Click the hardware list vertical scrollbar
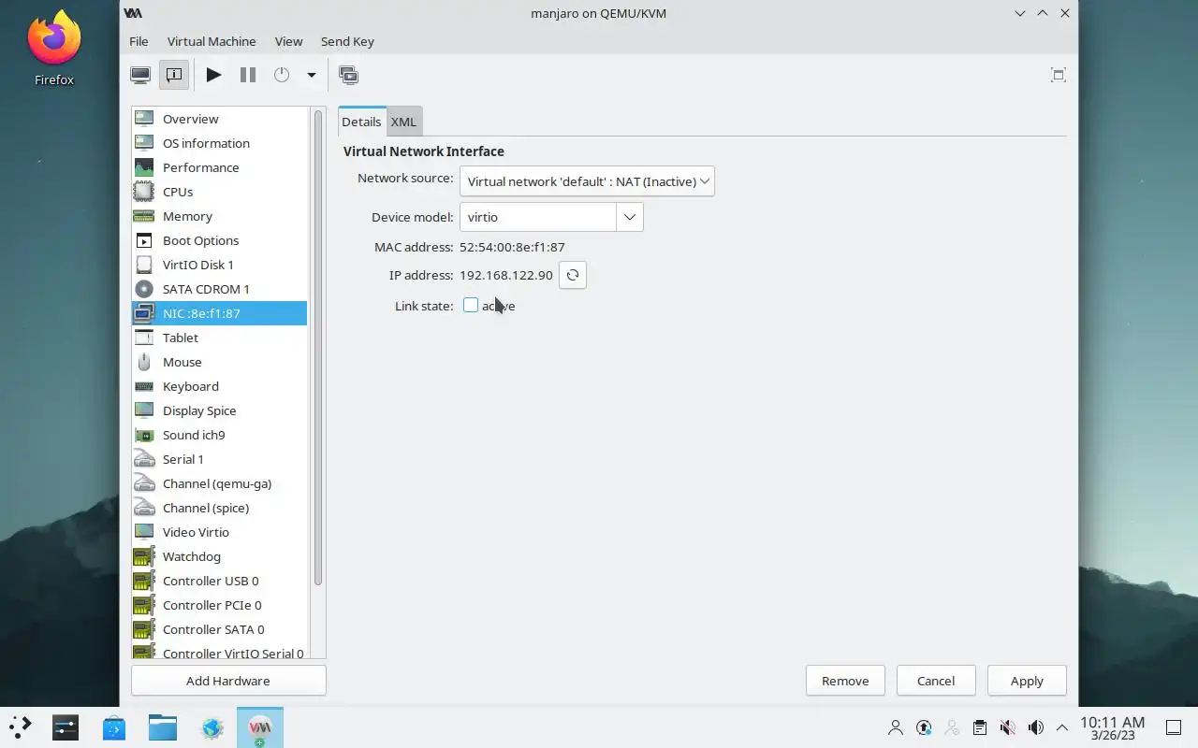The width and height of the screenshot is (1198, 748). click(318, 348)
